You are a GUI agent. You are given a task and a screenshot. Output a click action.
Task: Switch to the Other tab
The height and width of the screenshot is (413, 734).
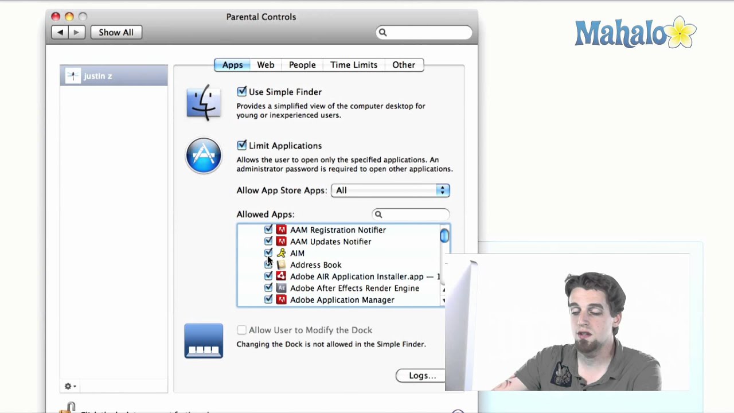point(404,65)
